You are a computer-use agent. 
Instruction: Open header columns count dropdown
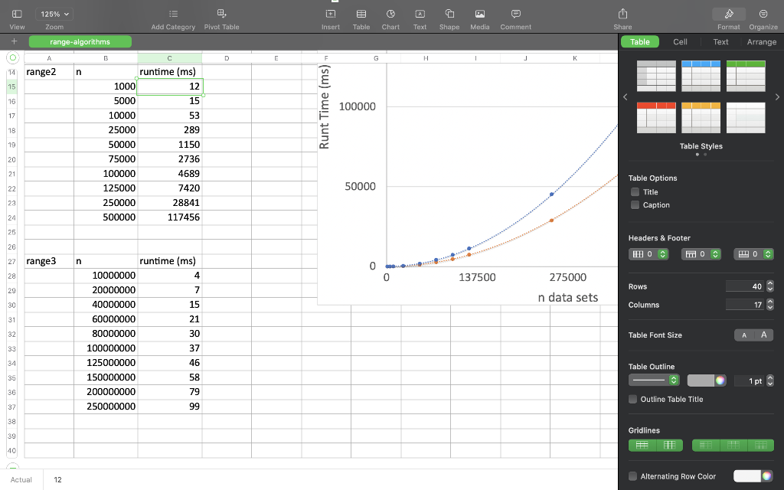pyautogui.click(x=648, y=254)
